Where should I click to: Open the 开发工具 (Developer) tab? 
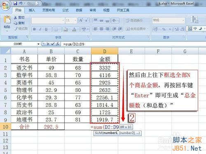pyautogui.click(x=123, y=10)
